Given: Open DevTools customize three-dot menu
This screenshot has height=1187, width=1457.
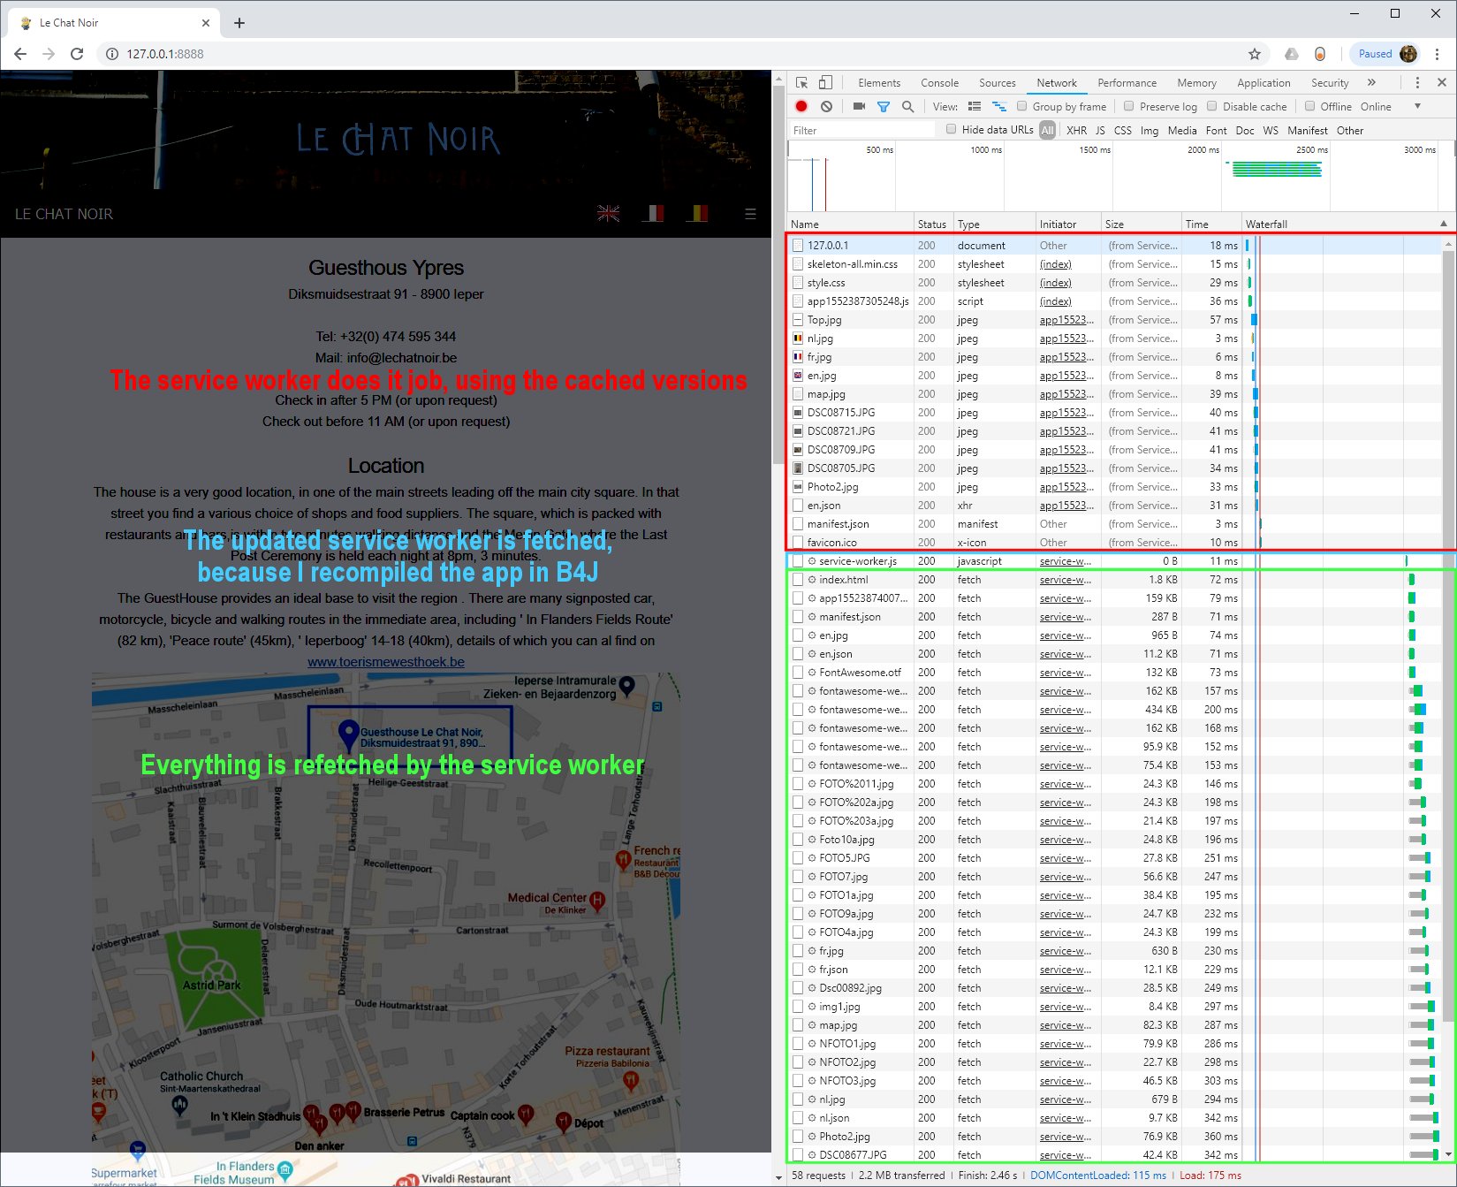Looking at the screenshot, I should tap(1417, 82).
